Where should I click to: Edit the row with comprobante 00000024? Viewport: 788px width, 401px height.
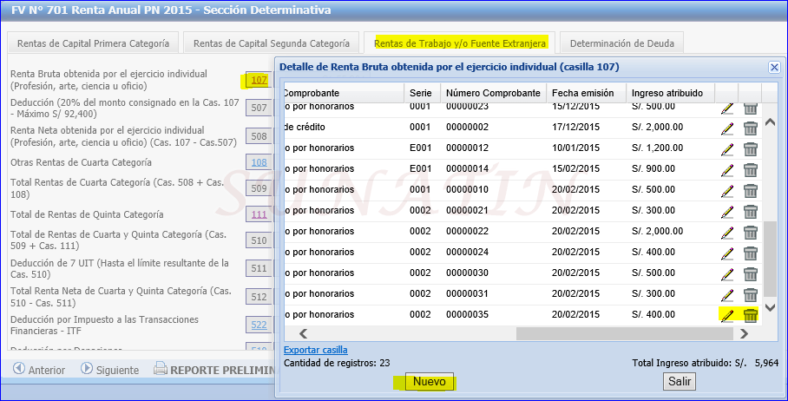726,253
